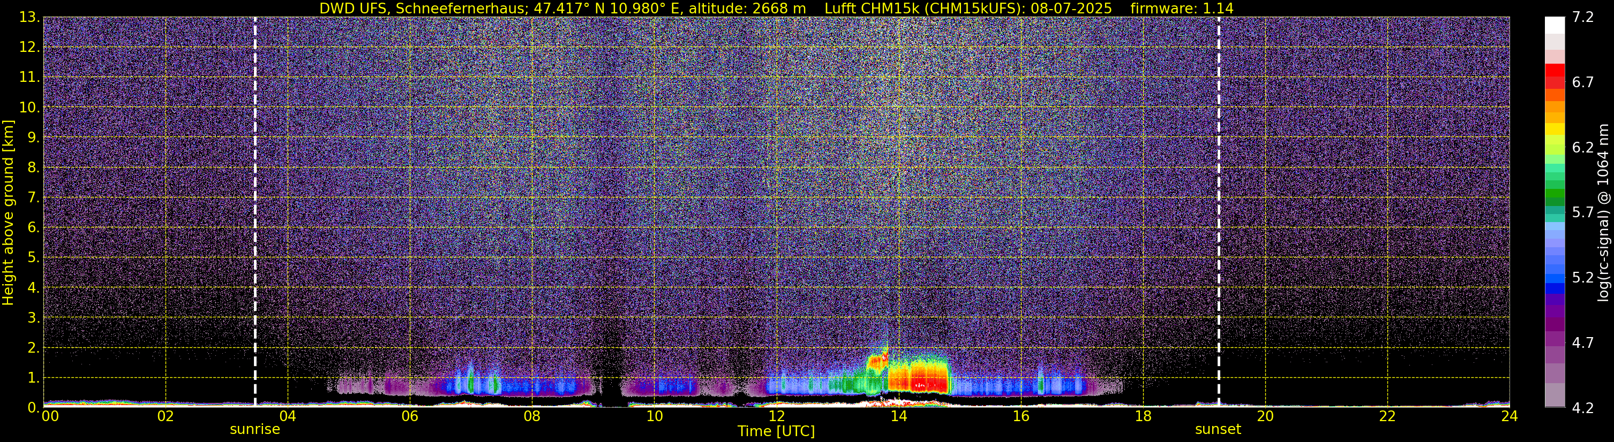1614x442 pixels.
Task: Click the time tick label '14'
Action: (898, 416)
